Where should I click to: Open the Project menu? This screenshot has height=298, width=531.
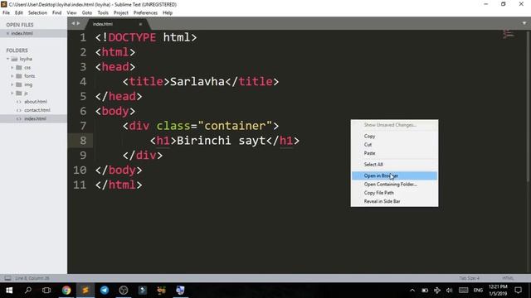coord(121,13)
